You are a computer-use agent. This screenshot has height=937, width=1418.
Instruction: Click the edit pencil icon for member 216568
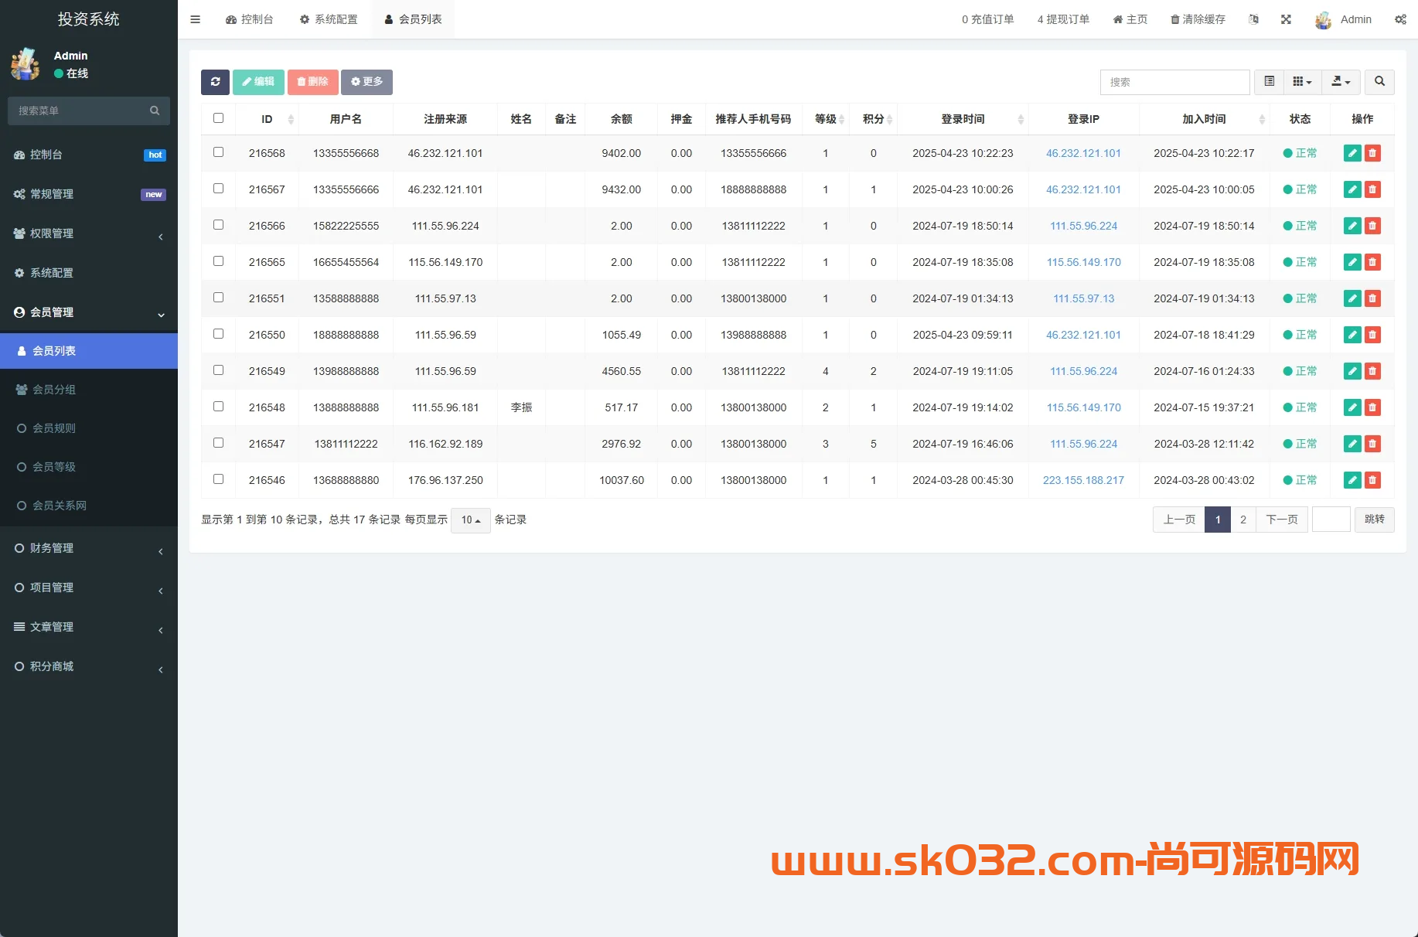pyautogui.click(x=1352, y=153)
